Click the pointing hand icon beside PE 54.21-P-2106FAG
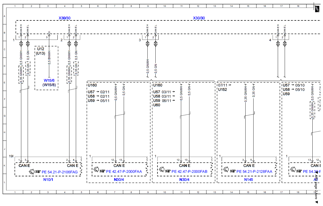Viewport: 323px width, 206px height. click(38, 172)
